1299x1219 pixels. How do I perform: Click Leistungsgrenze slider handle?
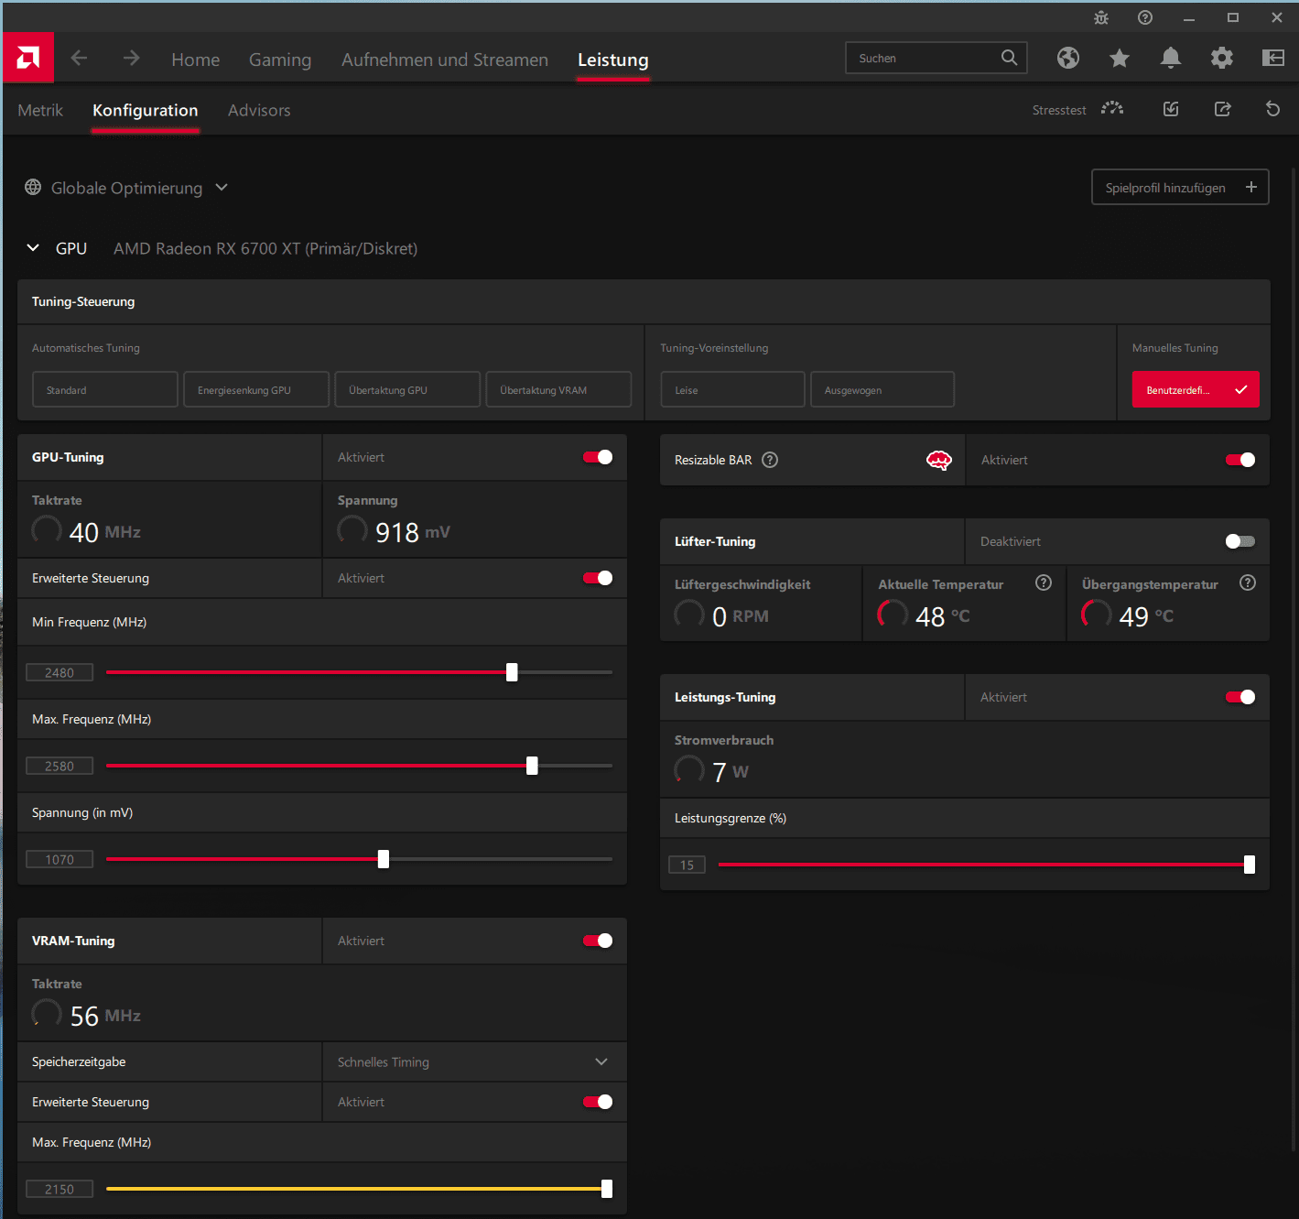coord(1250,865)
